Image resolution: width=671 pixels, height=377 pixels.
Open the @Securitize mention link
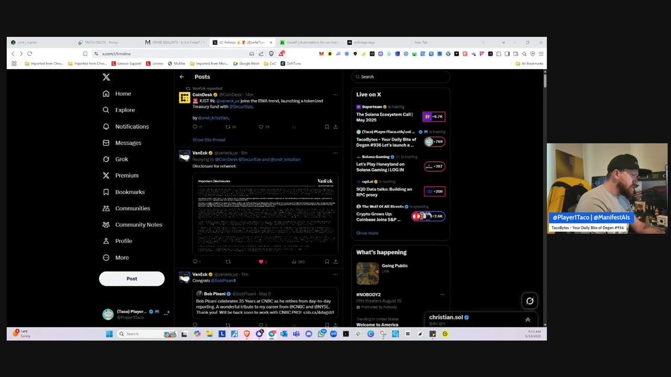pyautogui.click(x=241, y=107)
